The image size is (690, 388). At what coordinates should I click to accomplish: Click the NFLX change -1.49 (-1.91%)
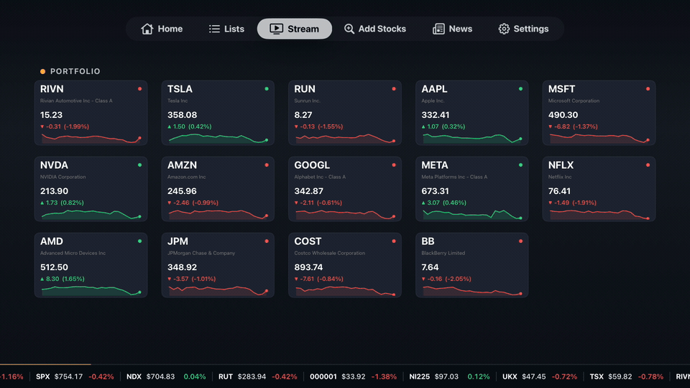573,203
